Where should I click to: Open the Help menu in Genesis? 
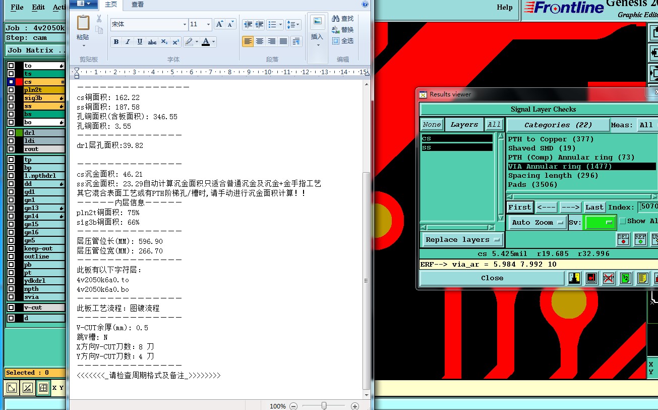[x=505, y=7]
